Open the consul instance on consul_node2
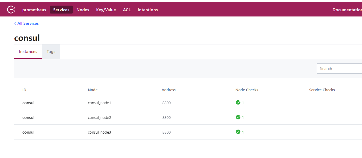362x158 pixels. click(28, 117)
